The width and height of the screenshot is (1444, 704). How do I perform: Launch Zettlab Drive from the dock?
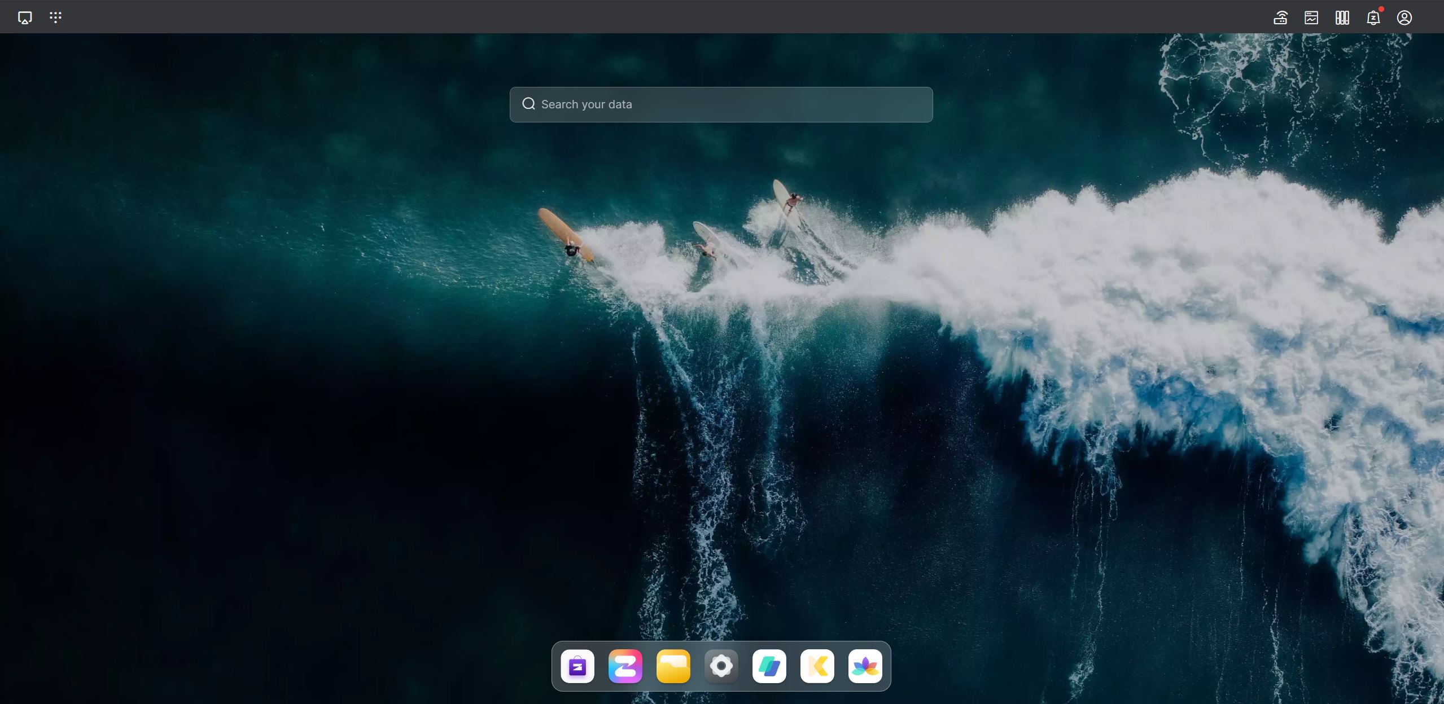click(x=625, y=666)
